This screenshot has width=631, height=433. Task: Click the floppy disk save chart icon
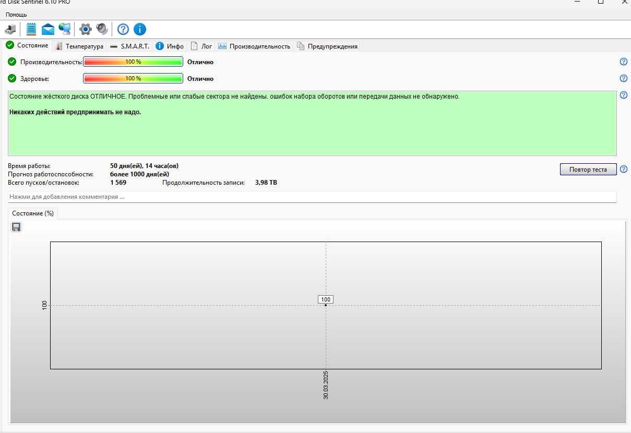coord(16,227)
